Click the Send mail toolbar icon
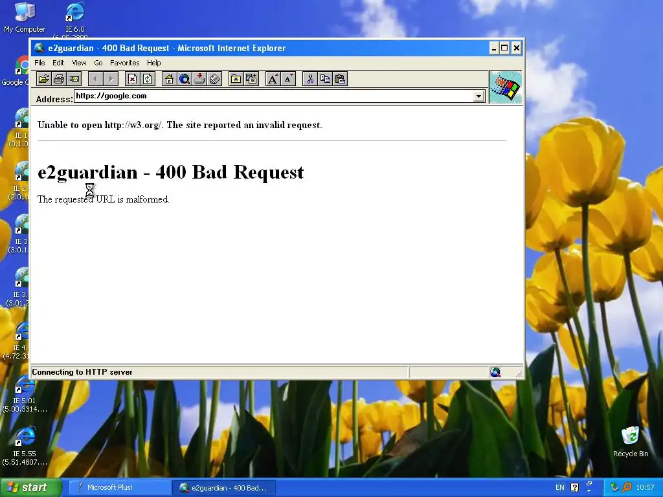Viewport: 663px width, 497px height. pyautogui.click(x=74, y=79)
